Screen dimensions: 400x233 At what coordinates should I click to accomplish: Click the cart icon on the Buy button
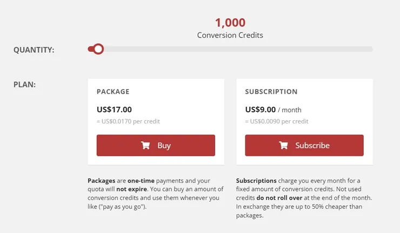coord(145,146)
